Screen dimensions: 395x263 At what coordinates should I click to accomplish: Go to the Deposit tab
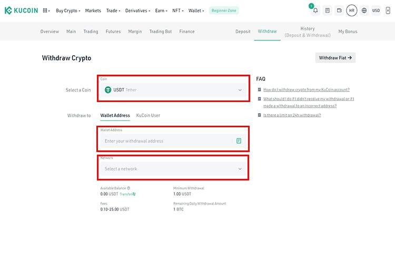tap(243, 32)
